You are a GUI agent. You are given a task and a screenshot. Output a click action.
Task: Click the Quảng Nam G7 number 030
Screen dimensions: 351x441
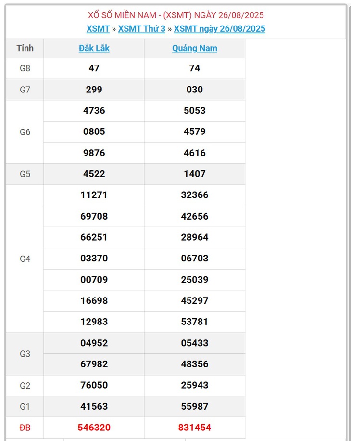coord(195,90)
